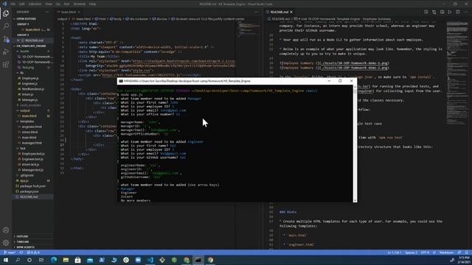Click the MINGW64 terminal window scrollbar
The width and height of the screenshot is (472, 265).
(355, 144)
